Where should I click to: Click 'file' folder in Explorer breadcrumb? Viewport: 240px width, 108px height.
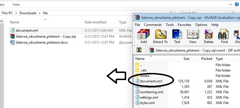(45, 13)
